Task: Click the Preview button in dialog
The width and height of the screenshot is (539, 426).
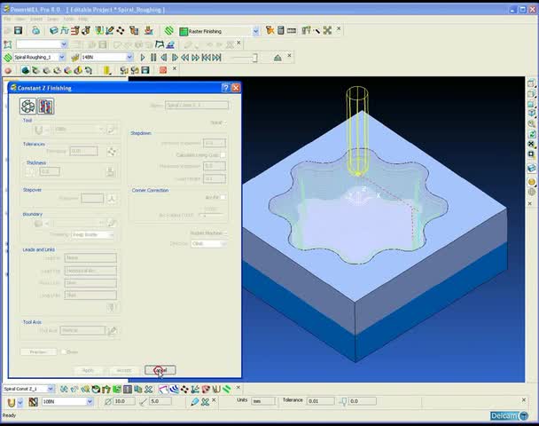Action: click(x=38, y=352)
